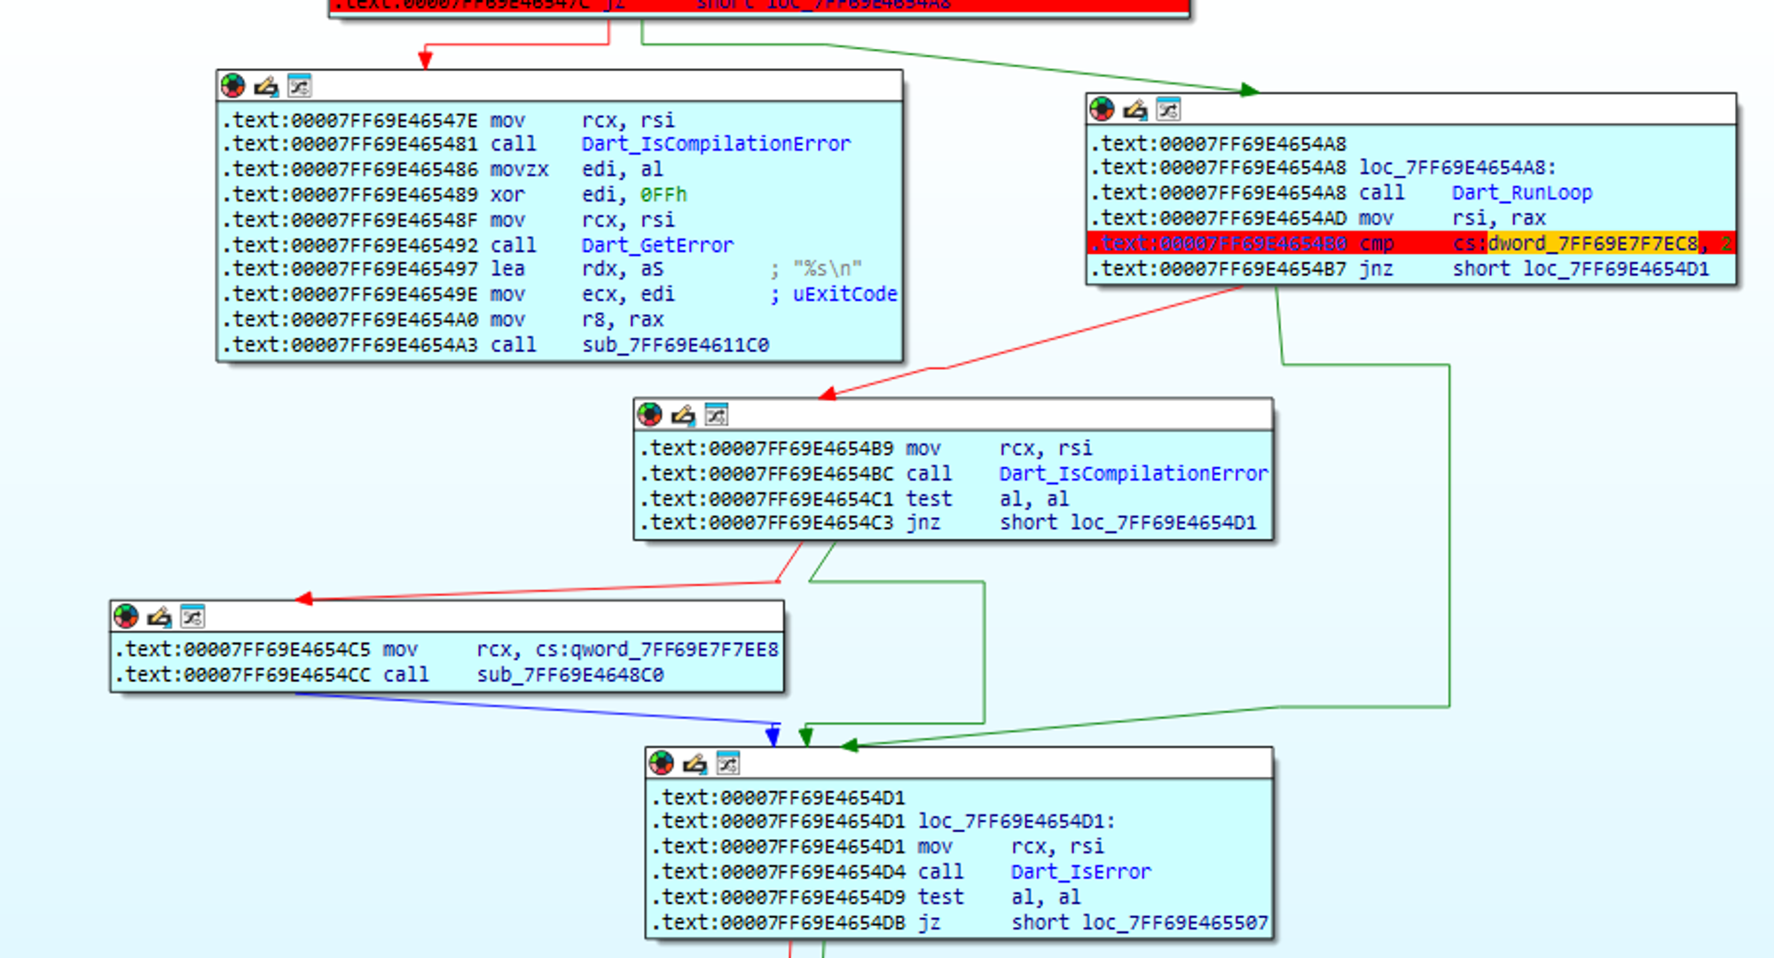Click edit-name icon of Dart_RunLoop block
1774x958 pixels.
pos(1135,109)
